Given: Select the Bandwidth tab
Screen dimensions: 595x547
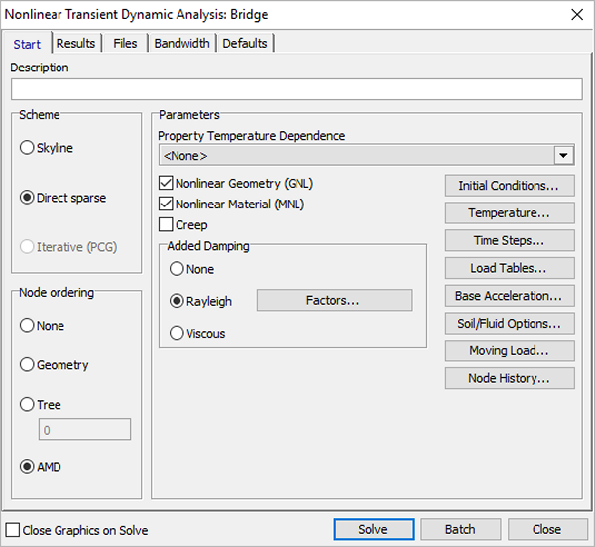Looking at the screenshot, I should pyautogui.click(x=181, y=43).
